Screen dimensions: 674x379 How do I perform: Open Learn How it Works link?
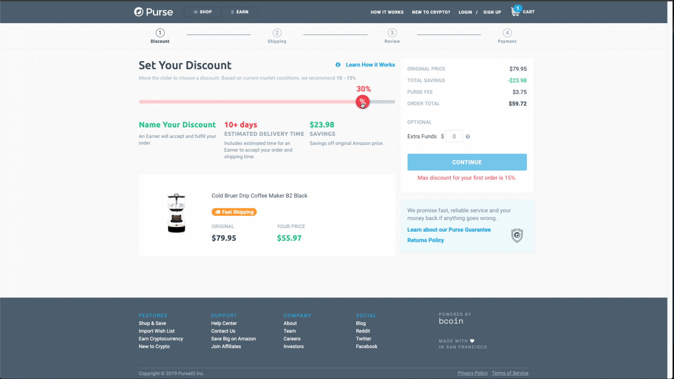[x=370, y=65]
